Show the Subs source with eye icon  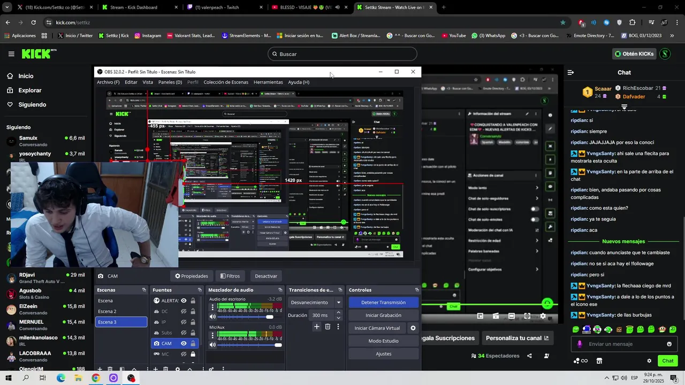184,333
